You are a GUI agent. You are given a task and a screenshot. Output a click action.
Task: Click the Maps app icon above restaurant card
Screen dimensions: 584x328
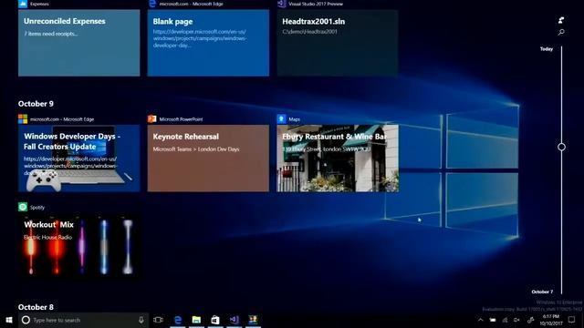click(x=281, y=119)
